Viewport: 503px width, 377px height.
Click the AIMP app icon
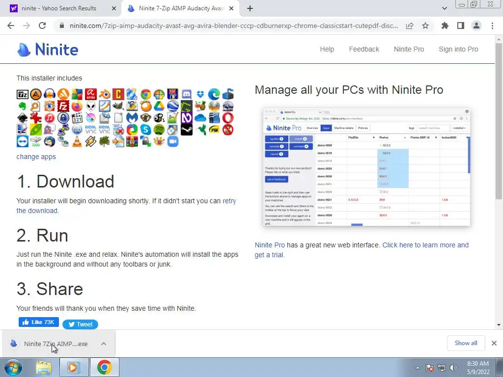point(36,94)
